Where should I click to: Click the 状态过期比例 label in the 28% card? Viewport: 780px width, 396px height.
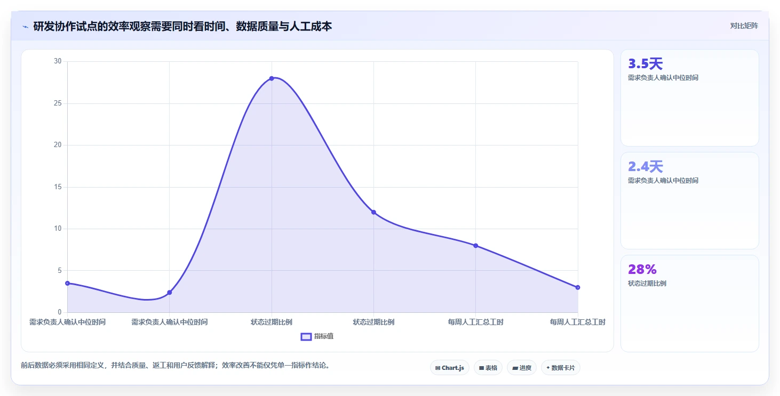(x=647, y=284)
